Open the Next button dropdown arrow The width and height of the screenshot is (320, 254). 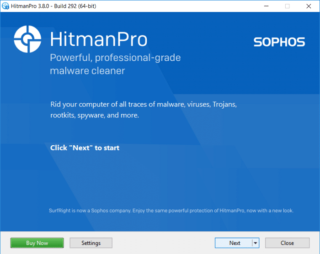[256, 243]
